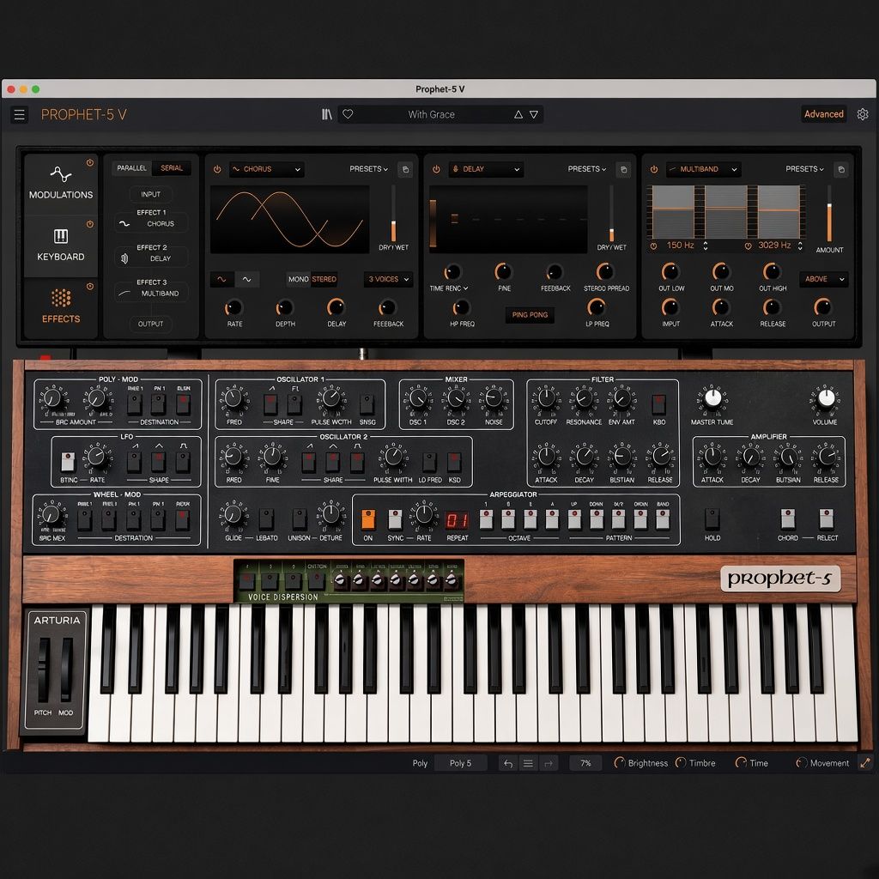
Task: Toggle the CHORD switch
Action: [788, 519]
